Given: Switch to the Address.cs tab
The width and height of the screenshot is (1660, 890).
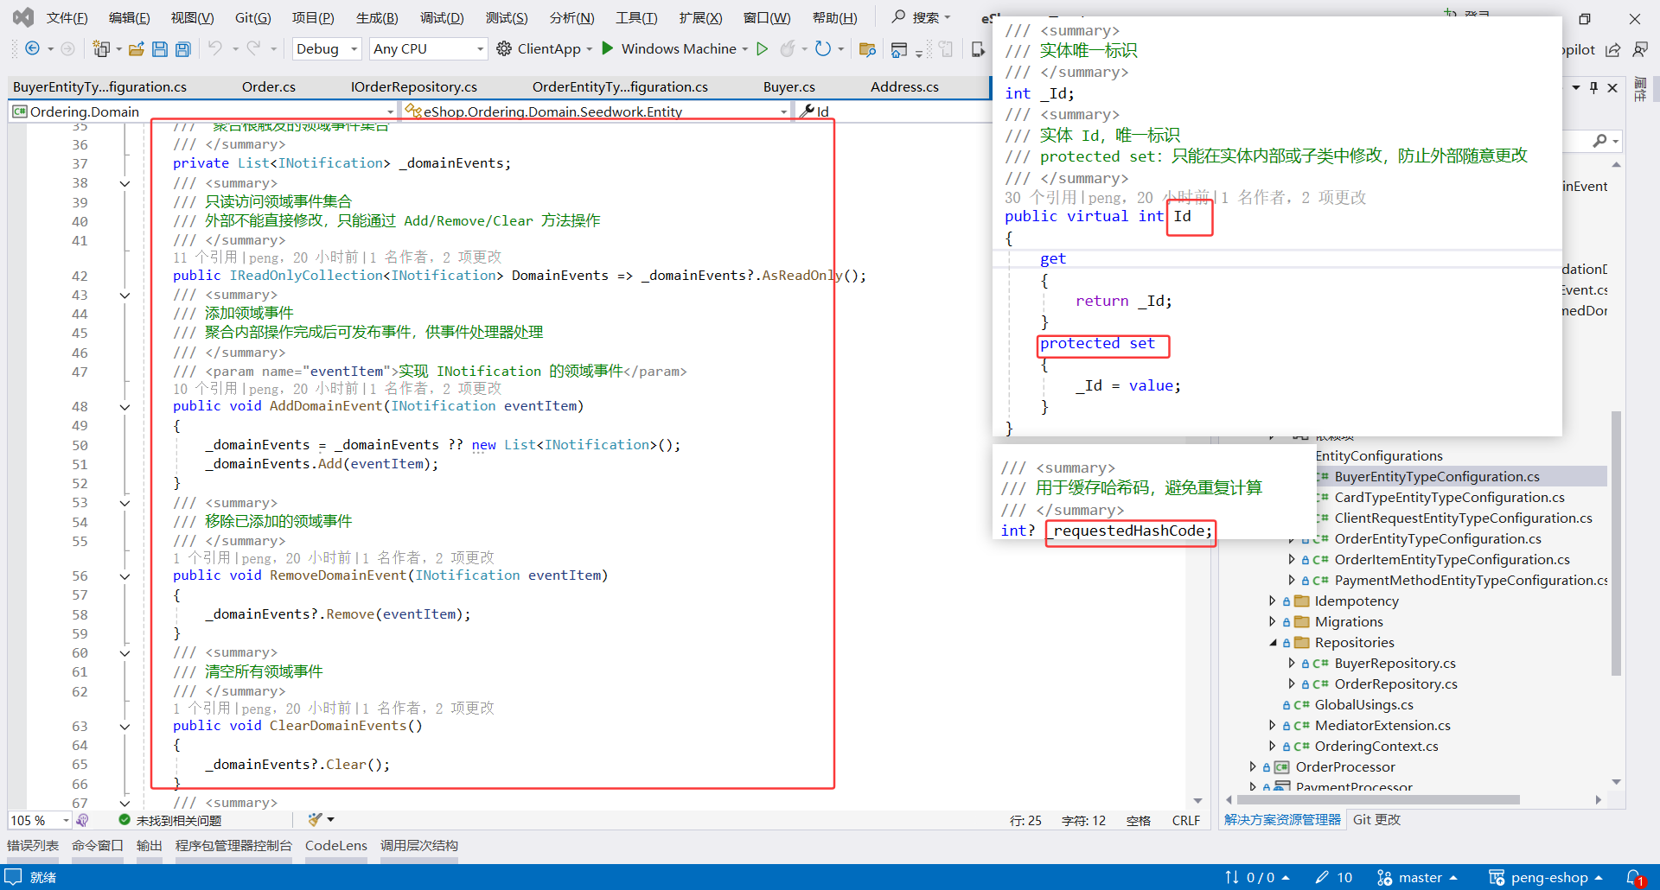Looking at the screenshot, I should point(904,86).
